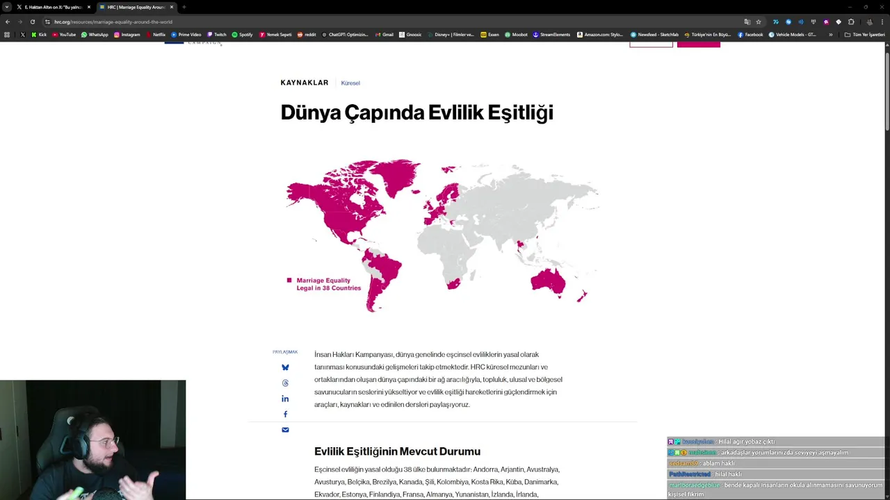Click the 'Dünya Çapında Evlilik Eşitliği' title
890x500 pixels.
click(416, 112)
